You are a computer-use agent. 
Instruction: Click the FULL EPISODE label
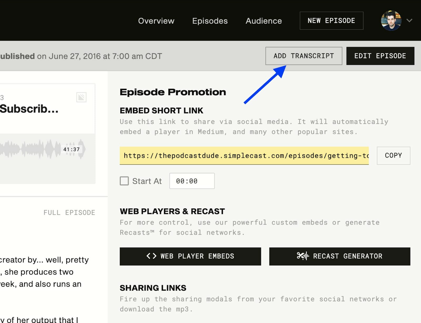click(69, 213)
